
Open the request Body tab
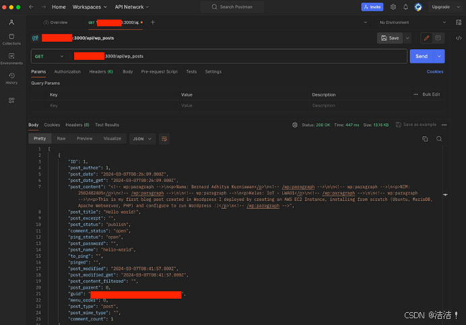coord(128,71)
